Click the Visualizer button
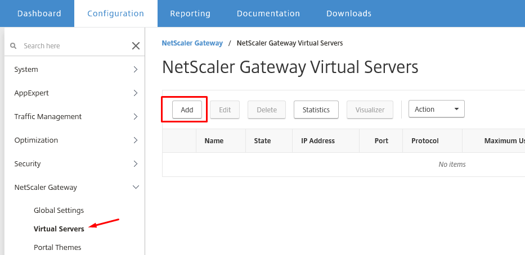 pos(370,110)
